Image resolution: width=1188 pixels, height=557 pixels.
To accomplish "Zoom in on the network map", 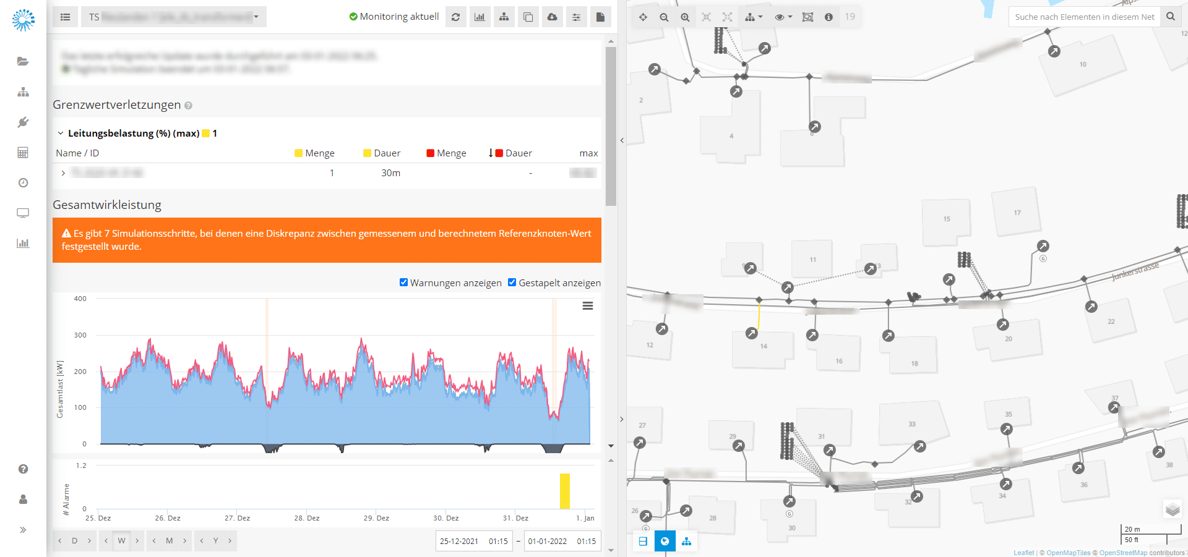I will pos(685,17).
